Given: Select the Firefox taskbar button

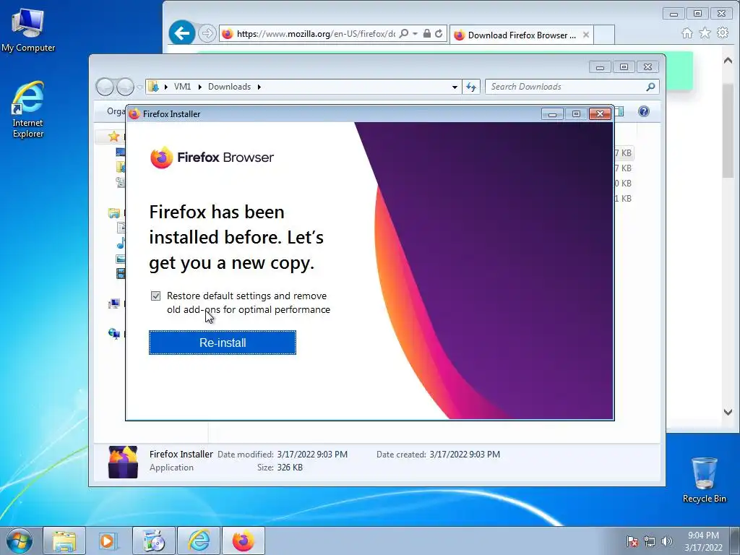Looking at the screenshot, I should [243, 541].
